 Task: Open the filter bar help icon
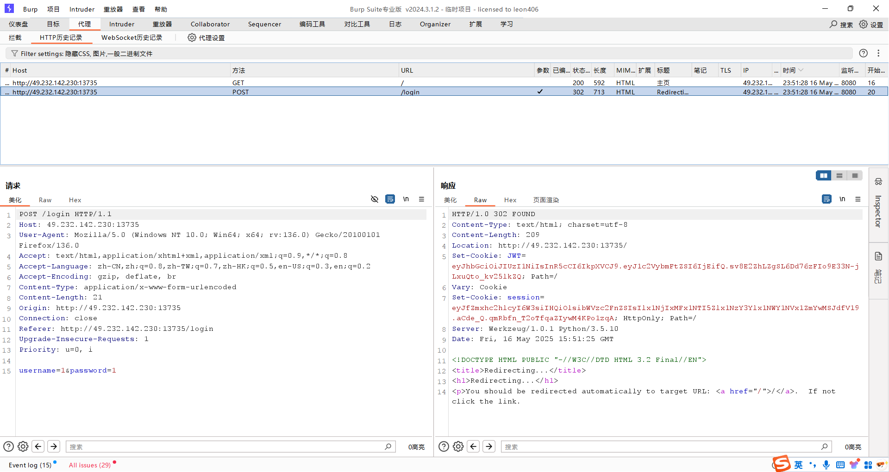(863, 53)
